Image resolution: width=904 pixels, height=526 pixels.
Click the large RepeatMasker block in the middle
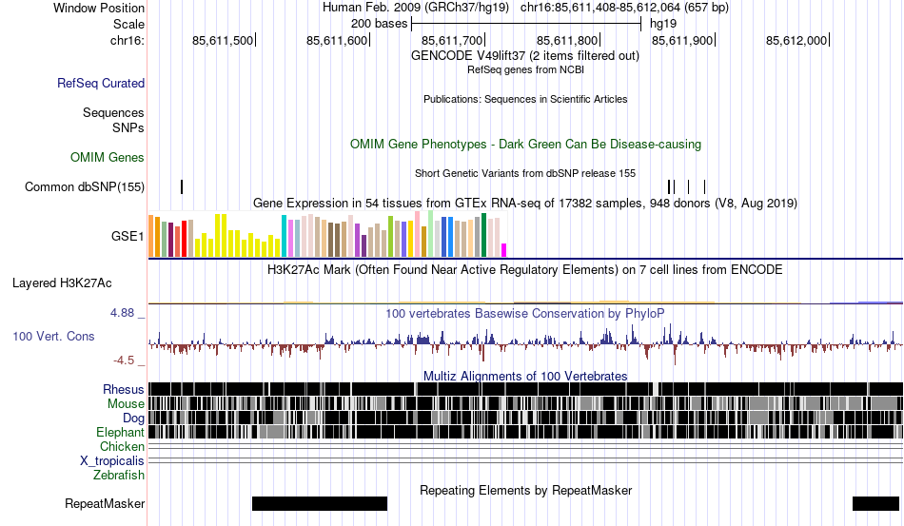click(x=320, y=503)
